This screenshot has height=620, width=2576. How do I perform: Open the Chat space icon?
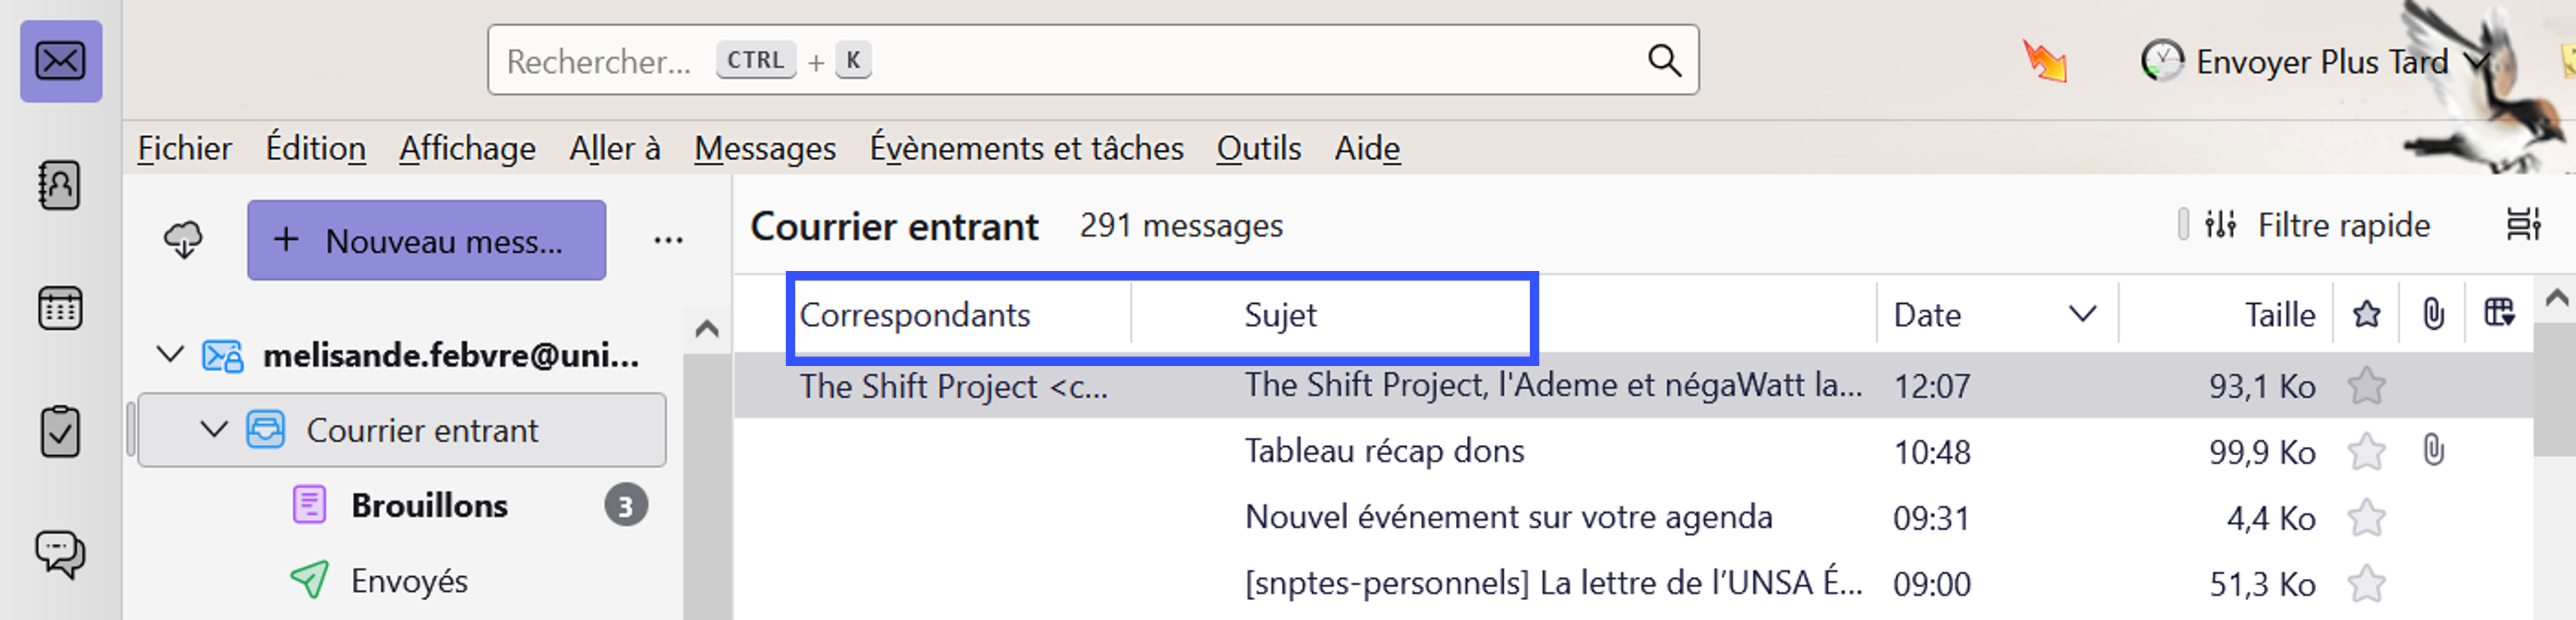click(x=60, y=553)
